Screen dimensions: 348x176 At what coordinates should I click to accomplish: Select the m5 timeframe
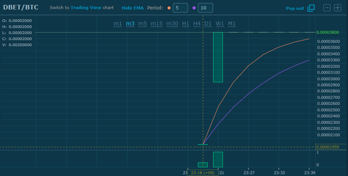click(143, 24)
